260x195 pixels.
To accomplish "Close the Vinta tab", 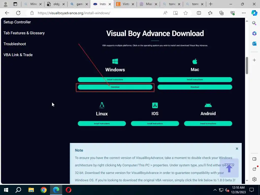I will (133, 4).
